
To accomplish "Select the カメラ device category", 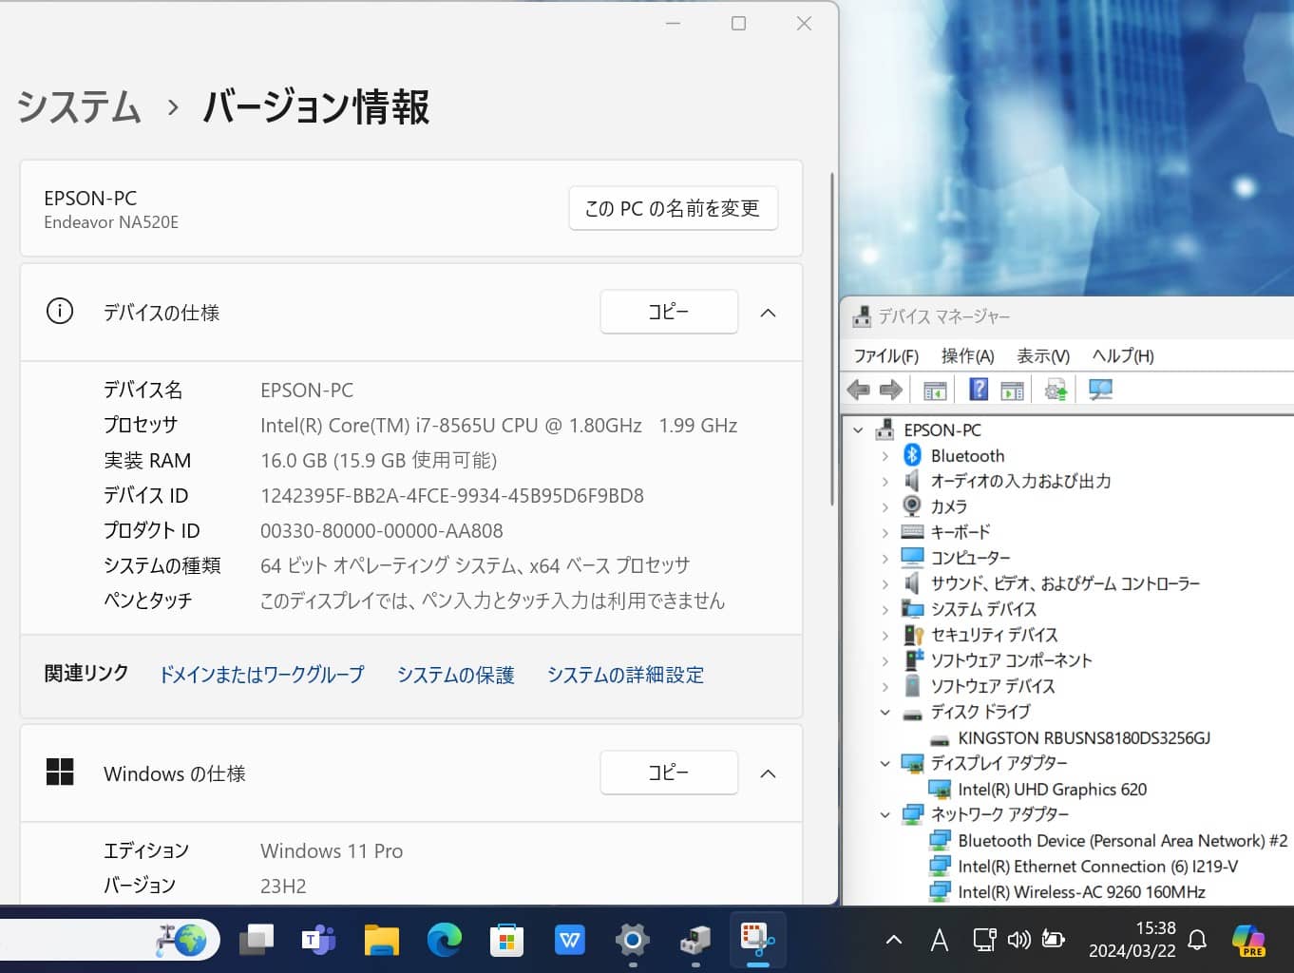I will [949, 506].
